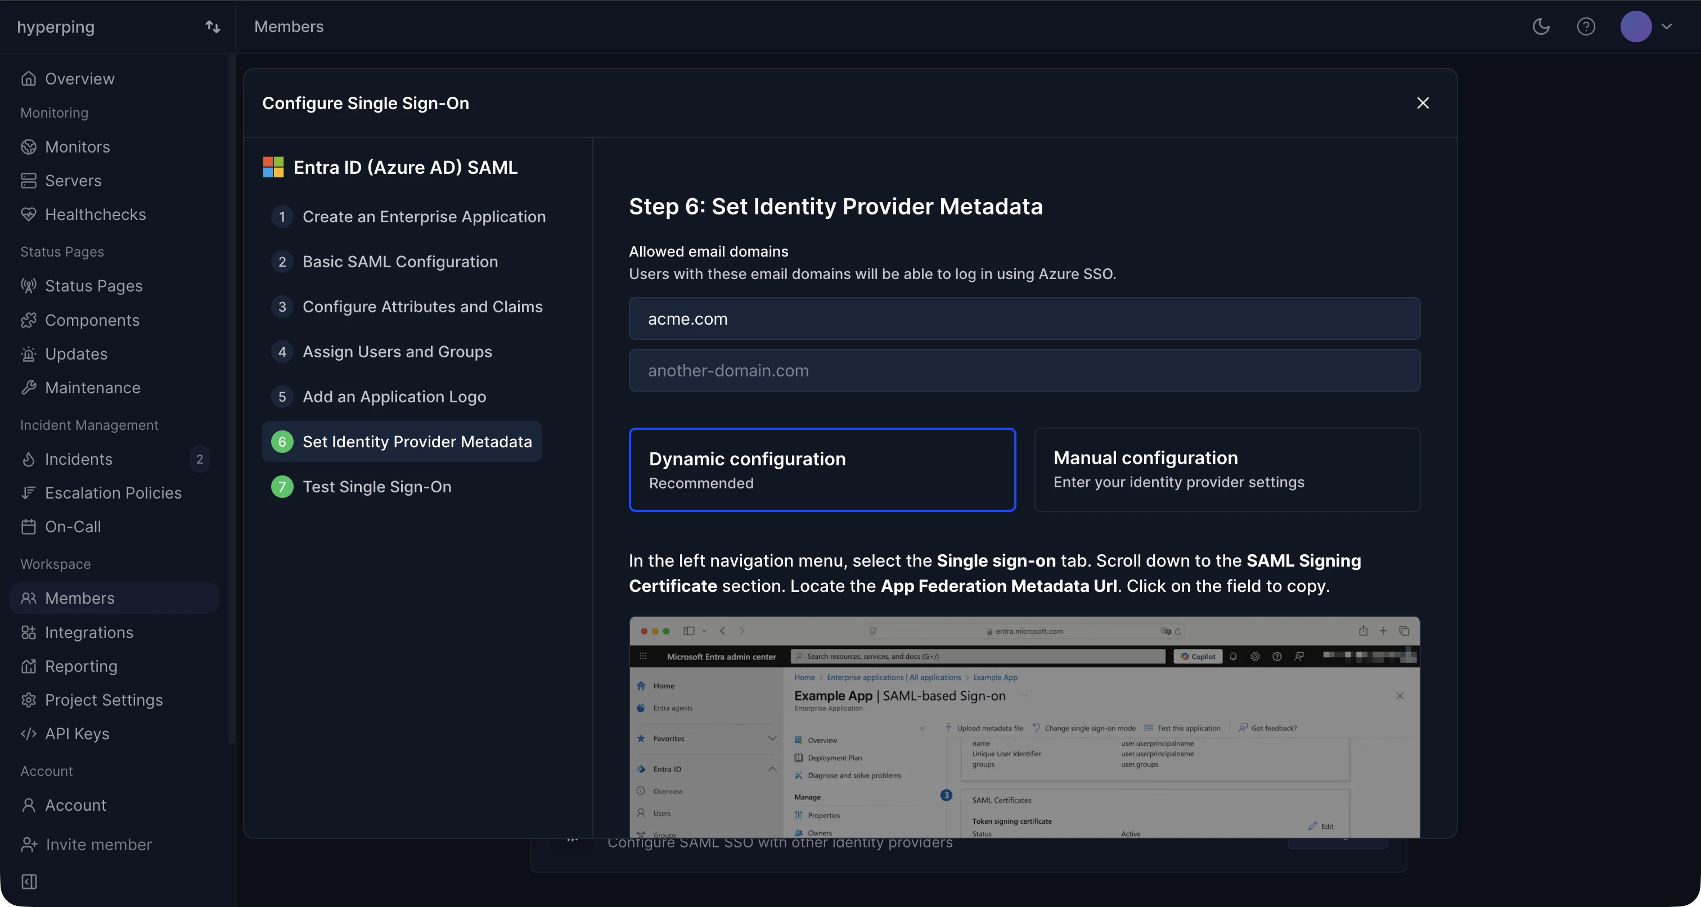Screen dimensions: 1701x907
Task: Select Dynamic configuration option
Action: [822, 470]
